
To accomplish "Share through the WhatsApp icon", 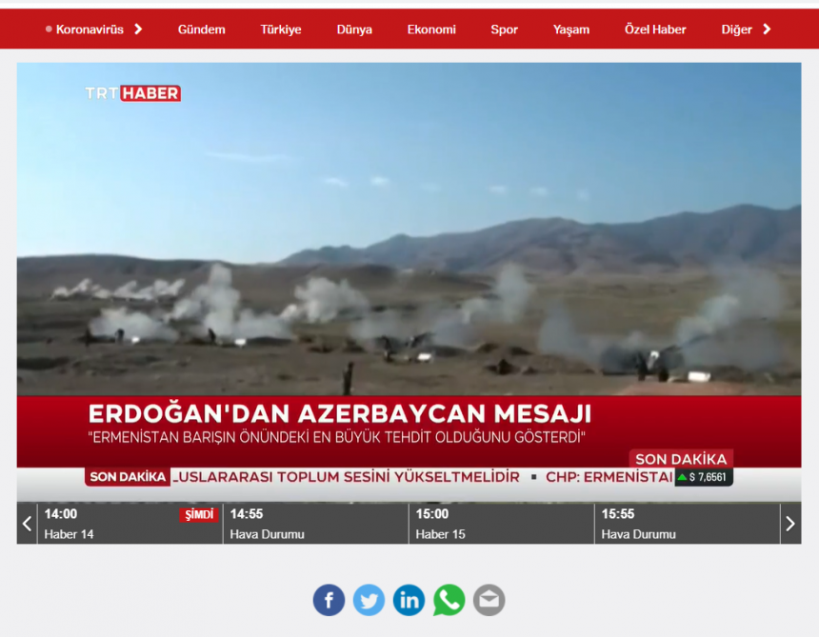I will click(x=449, y=600).
